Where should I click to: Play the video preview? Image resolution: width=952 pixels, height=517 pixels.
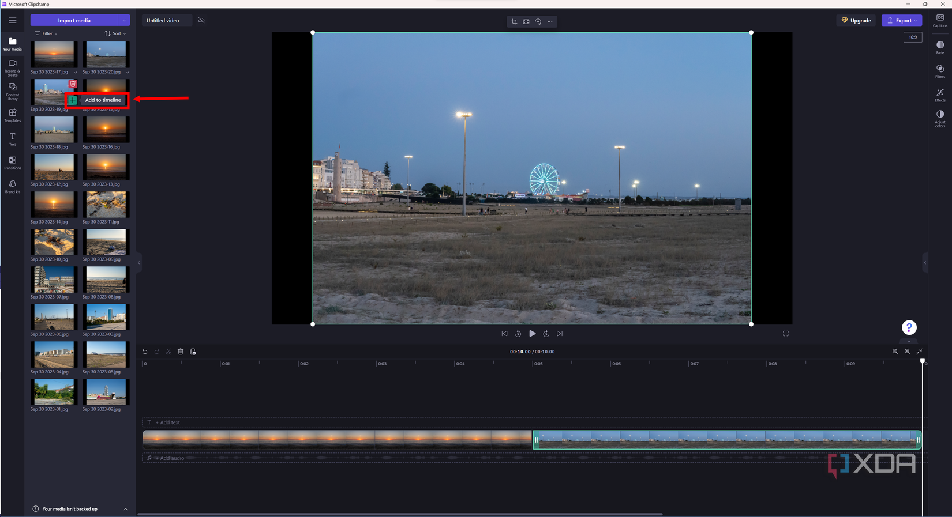[532, 334]
